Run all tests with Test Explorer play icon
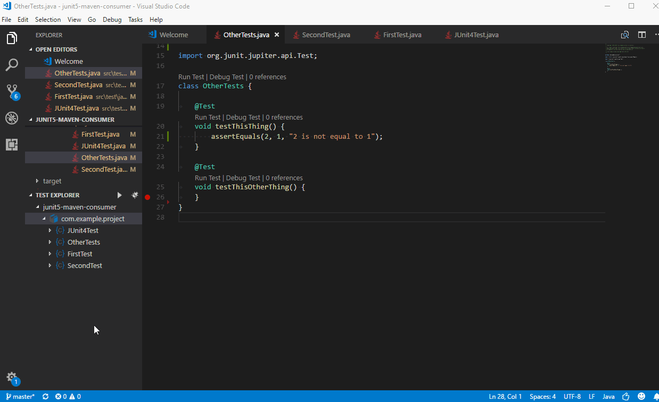 (119, 195)
